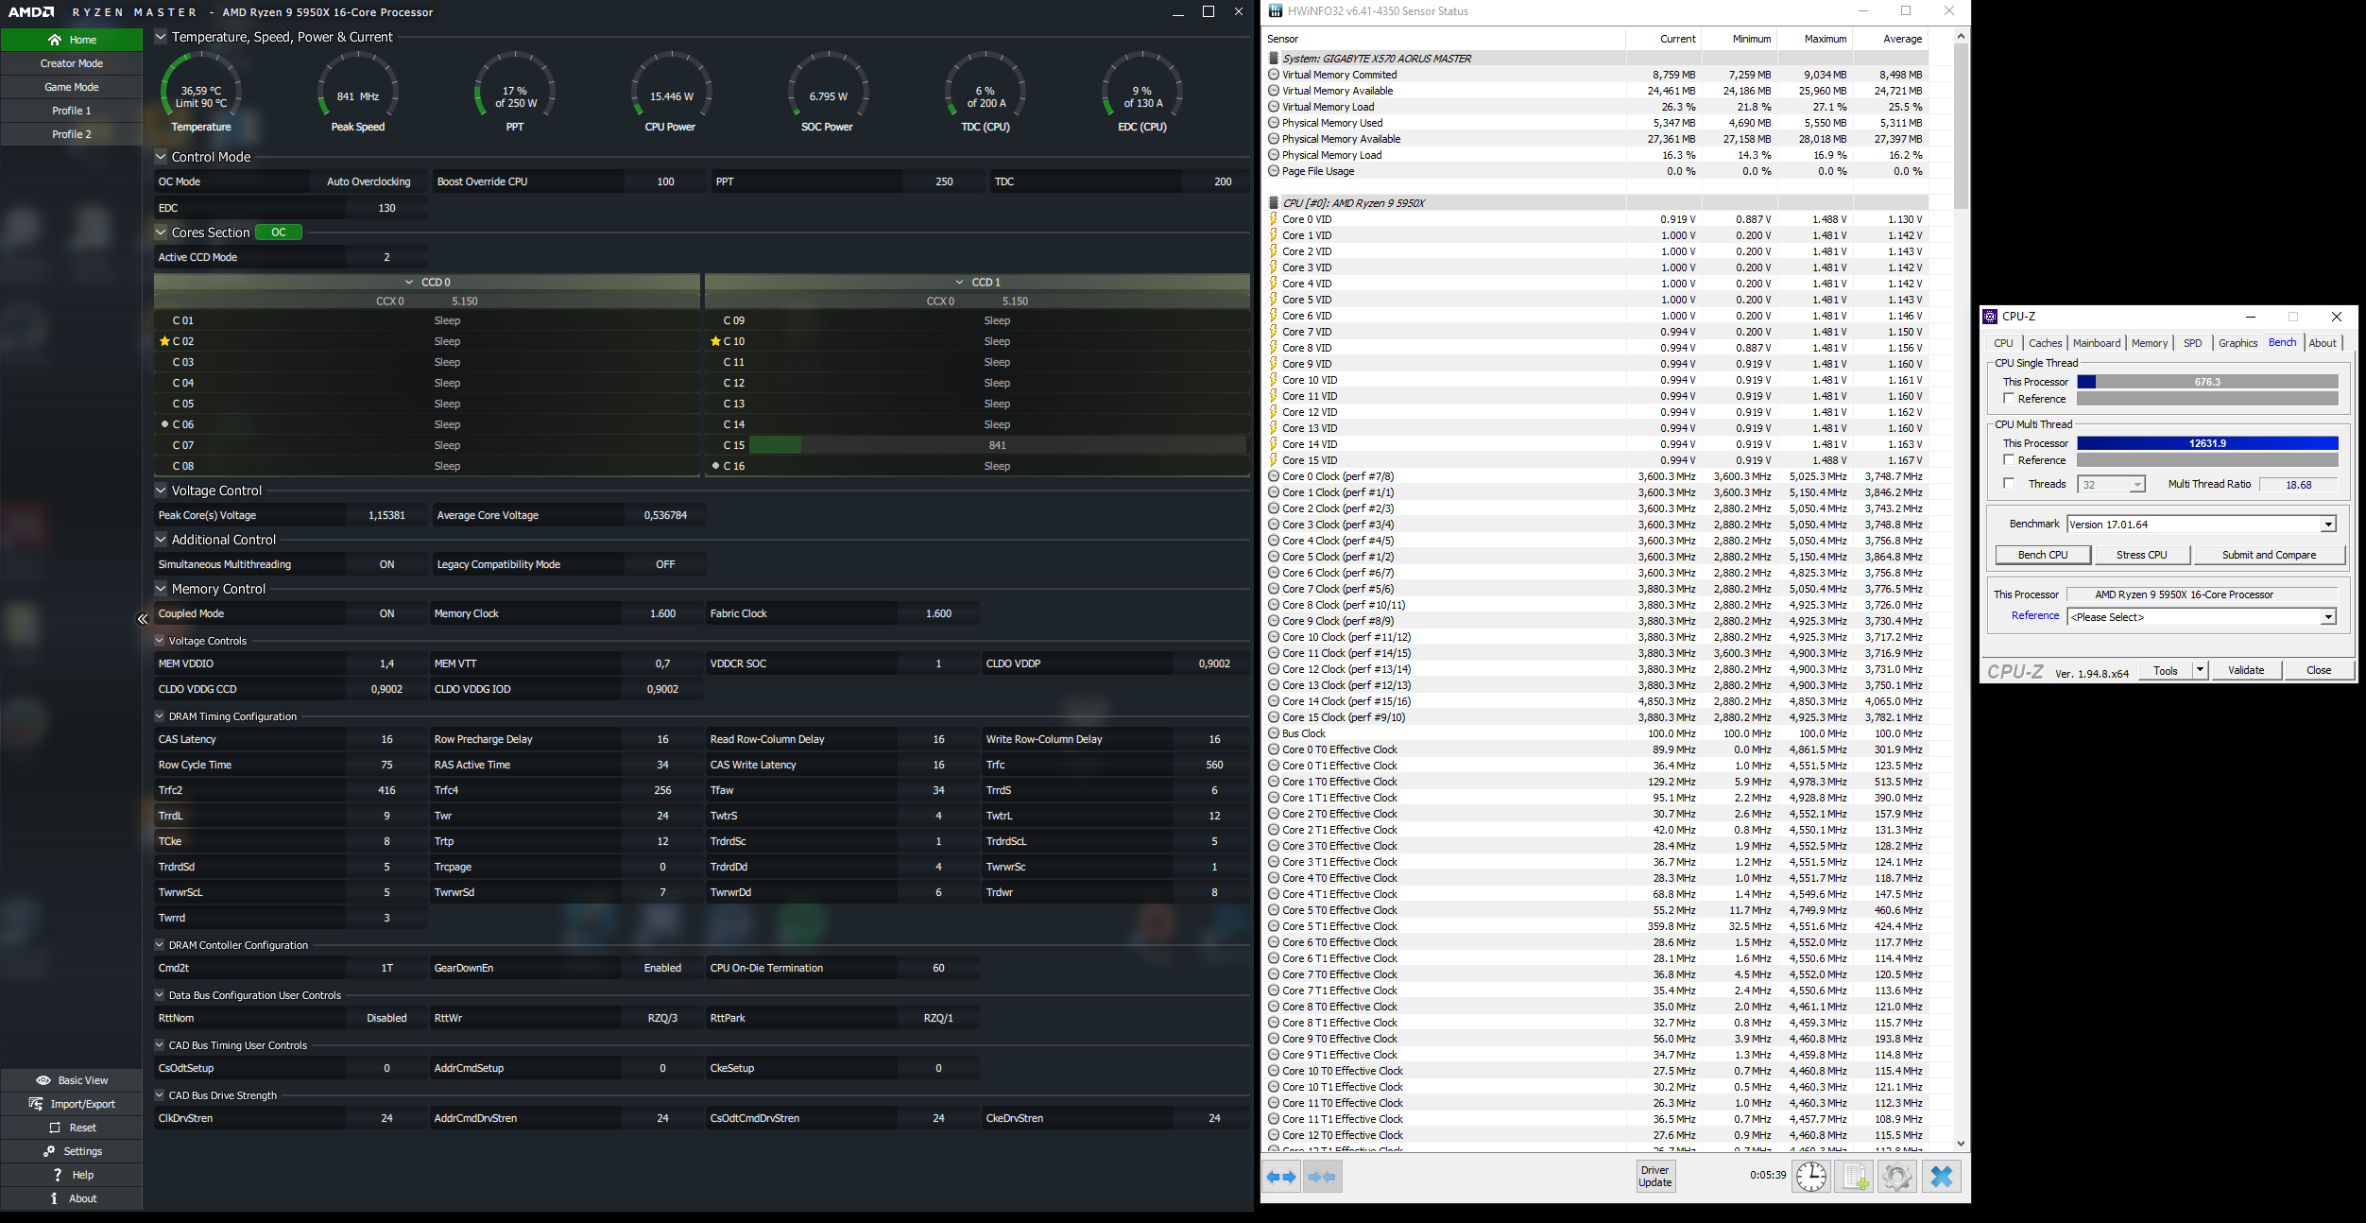Click the Import/Export arrows icon
Image resolution: width=2366 pixels, height=1223 pixels.
coord(36,1104)
